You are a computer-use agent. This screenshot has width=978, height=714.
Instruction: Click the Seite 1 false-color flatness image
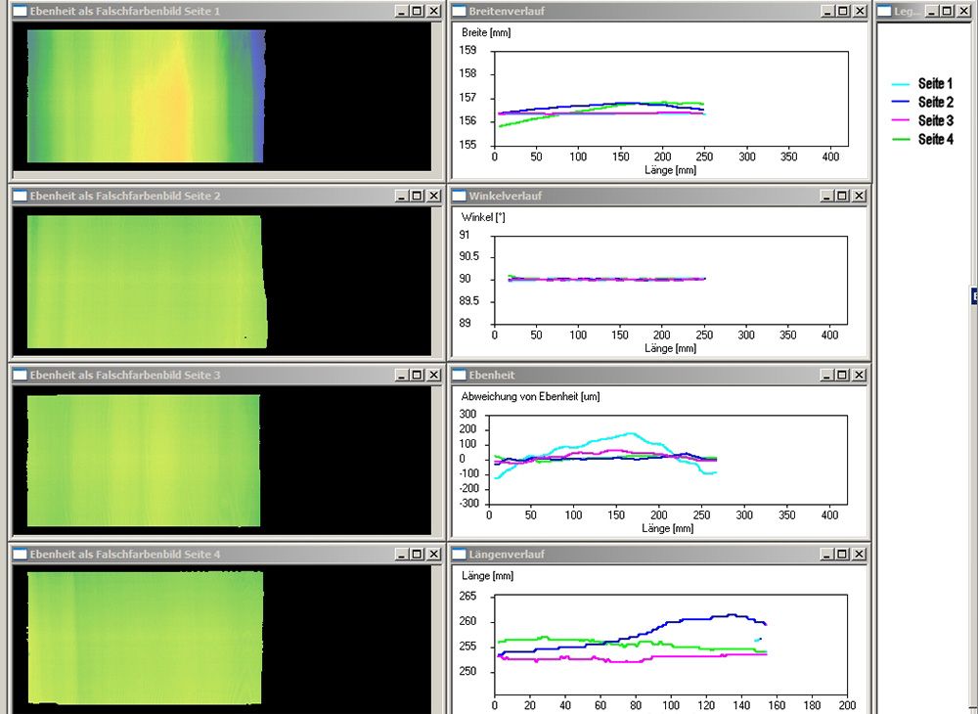[x=147, y=96]
